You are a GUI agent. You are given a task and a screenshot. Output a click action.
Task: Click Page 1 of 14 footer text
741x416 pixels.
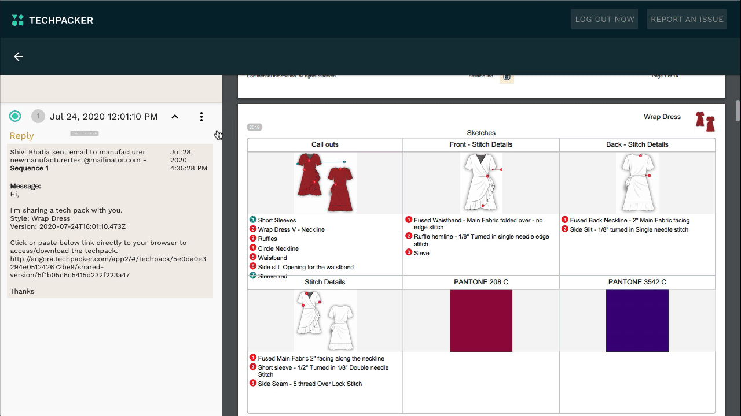pos(665,76)
